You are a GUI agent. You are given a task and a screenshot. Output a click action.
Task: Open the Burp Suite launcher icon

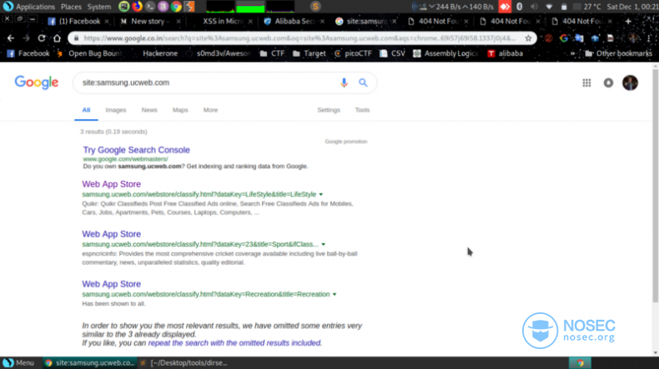coord(189,7)
